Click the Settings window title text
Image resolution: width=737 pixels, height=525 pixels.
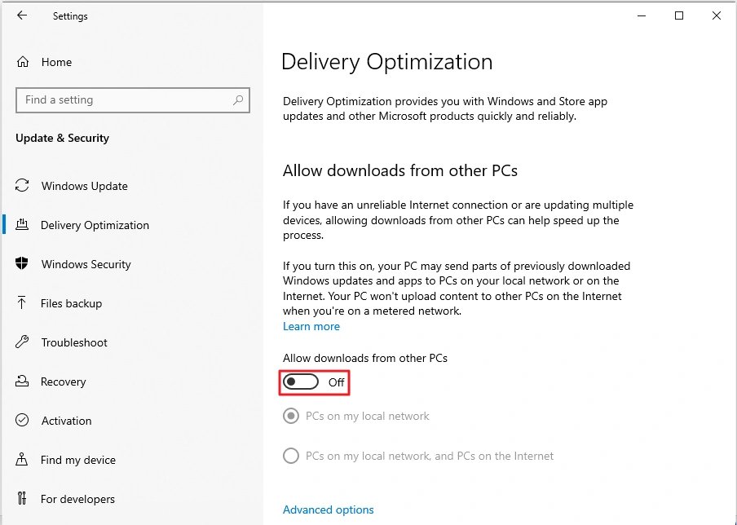70,16
